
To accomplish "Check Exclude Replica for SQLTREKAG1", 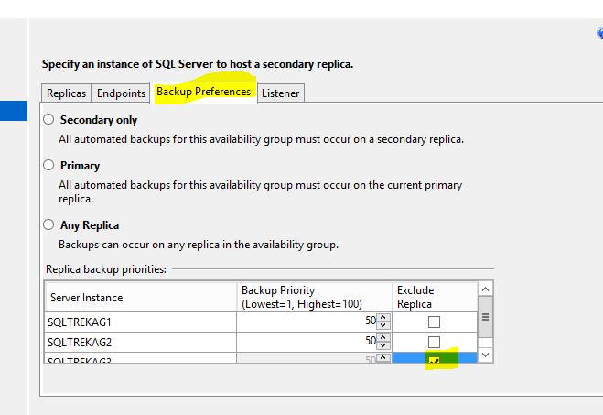I will click(x=434, y=322).
